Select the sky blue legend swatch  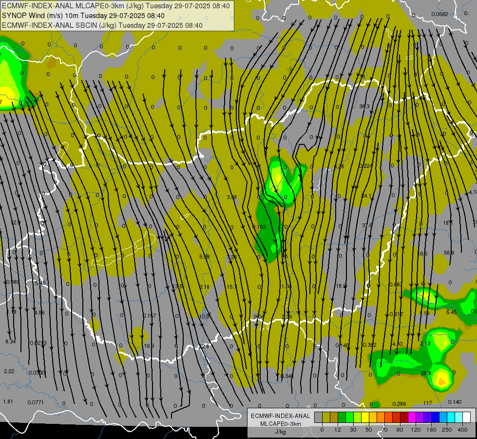443,417
